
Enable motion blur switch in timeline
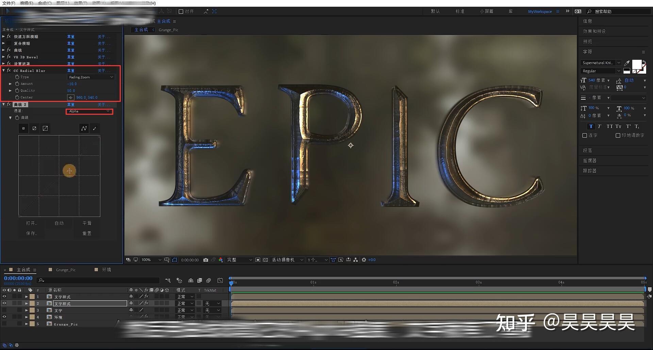(209, 280)
